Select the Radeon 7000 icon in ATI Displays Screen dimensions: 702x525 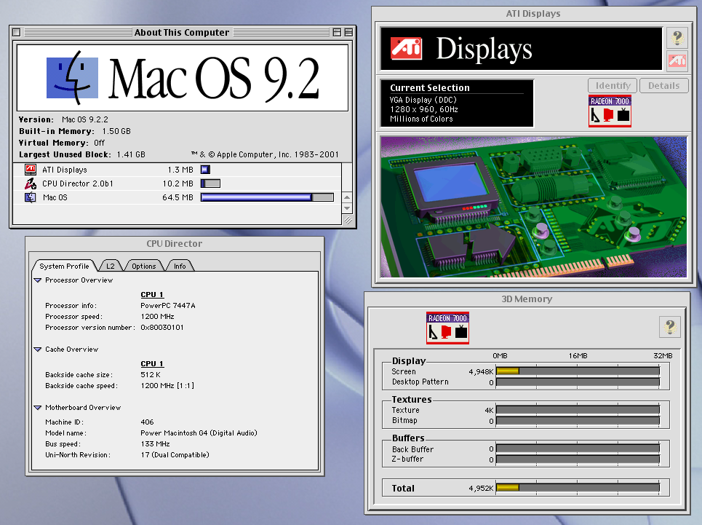click(610, 111)
